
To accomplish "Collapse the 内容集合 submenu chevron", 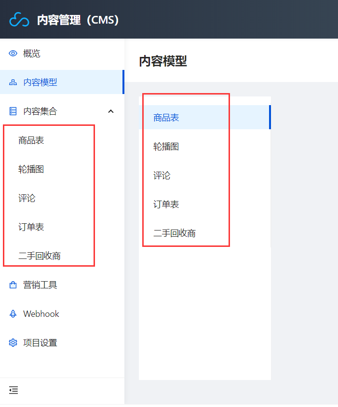I will (x=111, y=111).
